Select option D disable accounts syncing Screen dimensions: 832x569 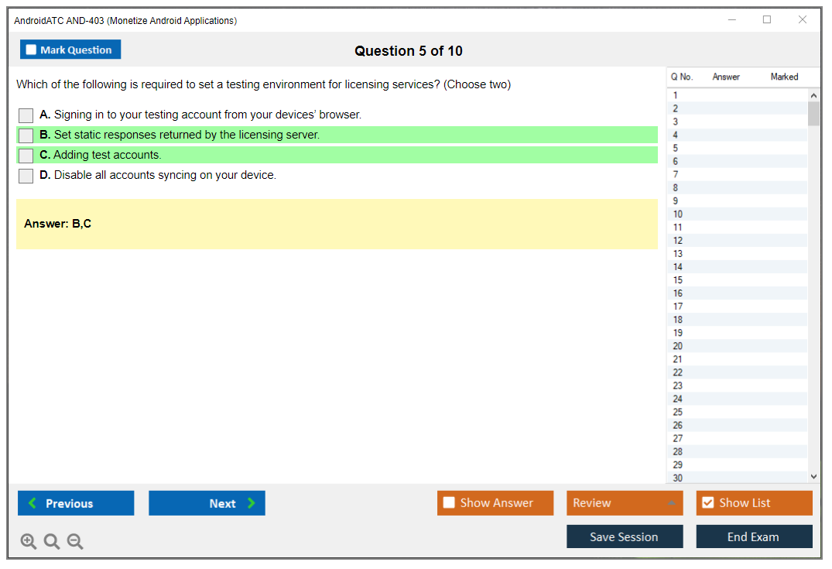(x=26, y=176)
